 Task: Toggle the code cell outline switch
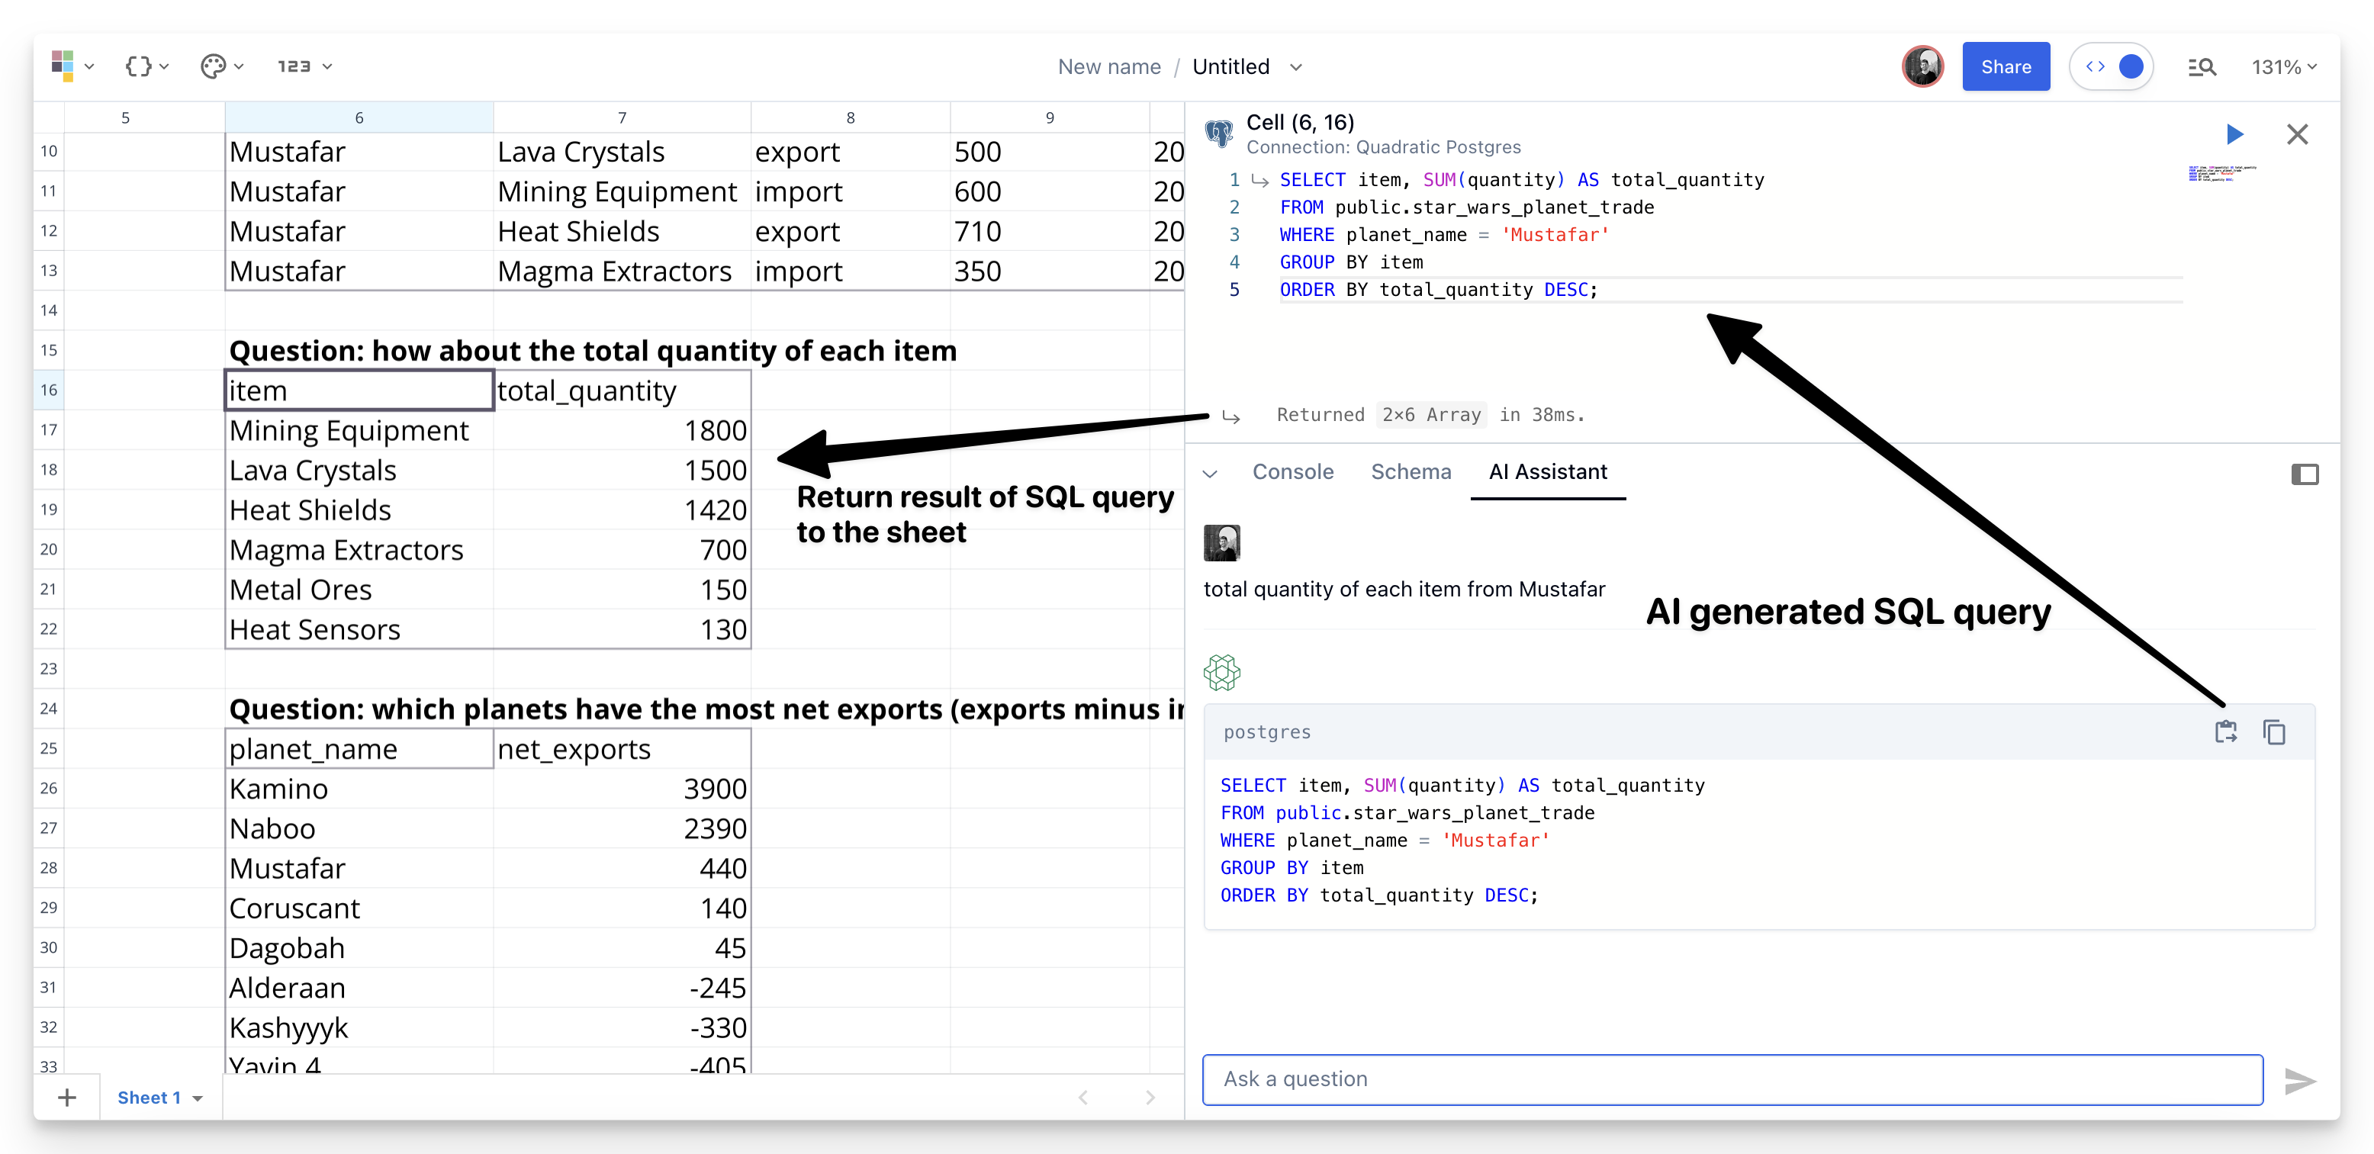coord(2112,66)
